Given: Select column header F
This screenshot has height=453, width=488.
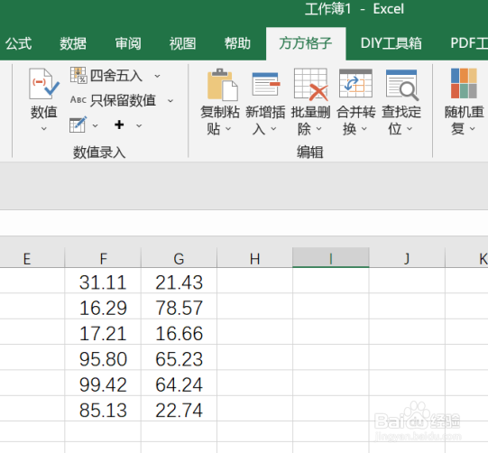Looking at the screenshot, I should pyautogui.click(x=103, y=258).
